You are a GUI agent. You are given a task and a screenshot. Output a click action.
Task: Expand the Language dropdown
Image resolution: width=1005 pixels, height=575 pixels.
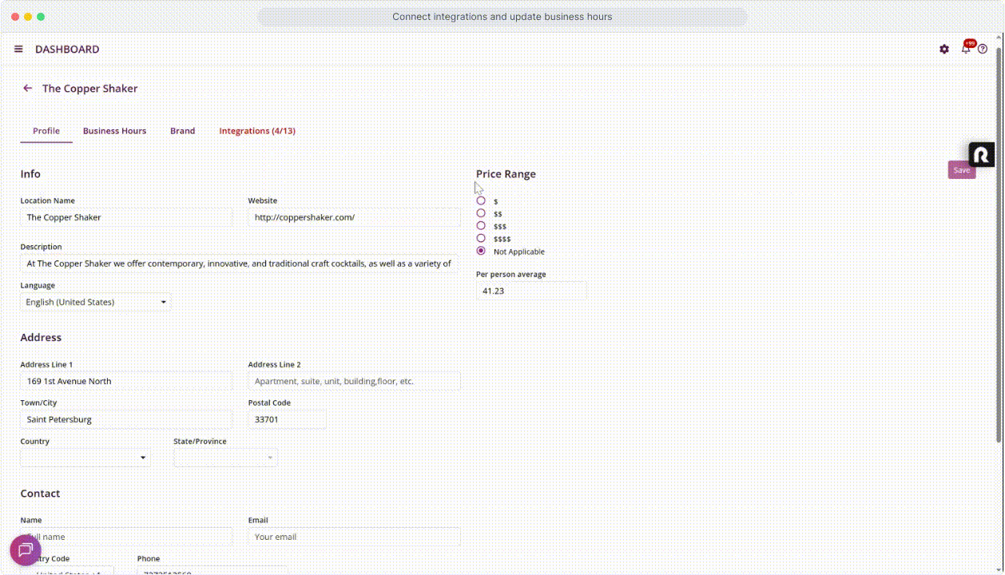pyautogui.click(x=95, y=303)
